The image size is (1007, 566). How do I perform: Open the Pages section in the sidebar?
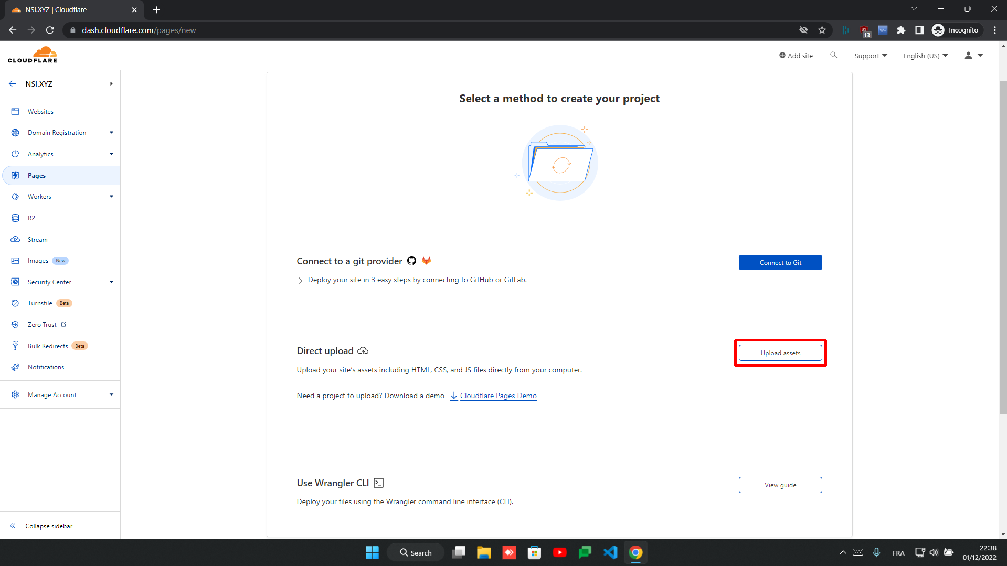click(x=37, y=175)
